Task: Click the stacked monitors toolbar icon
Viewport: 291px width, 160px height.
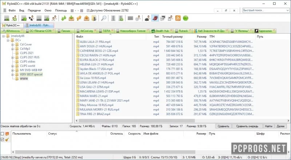Action: coord(163,18)
